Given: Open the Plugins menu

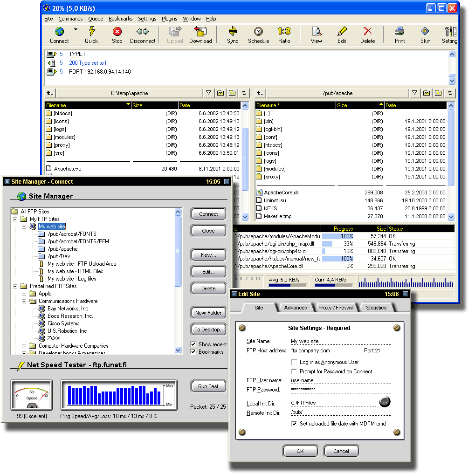Looking at the screenshot, I should (169, 19).
